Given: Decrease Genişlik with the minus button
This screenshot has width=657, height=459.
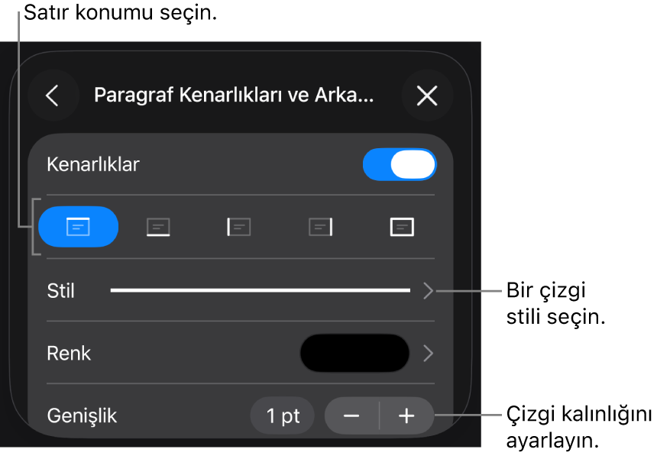Looking at the screenshot, I should click(351, 416).
